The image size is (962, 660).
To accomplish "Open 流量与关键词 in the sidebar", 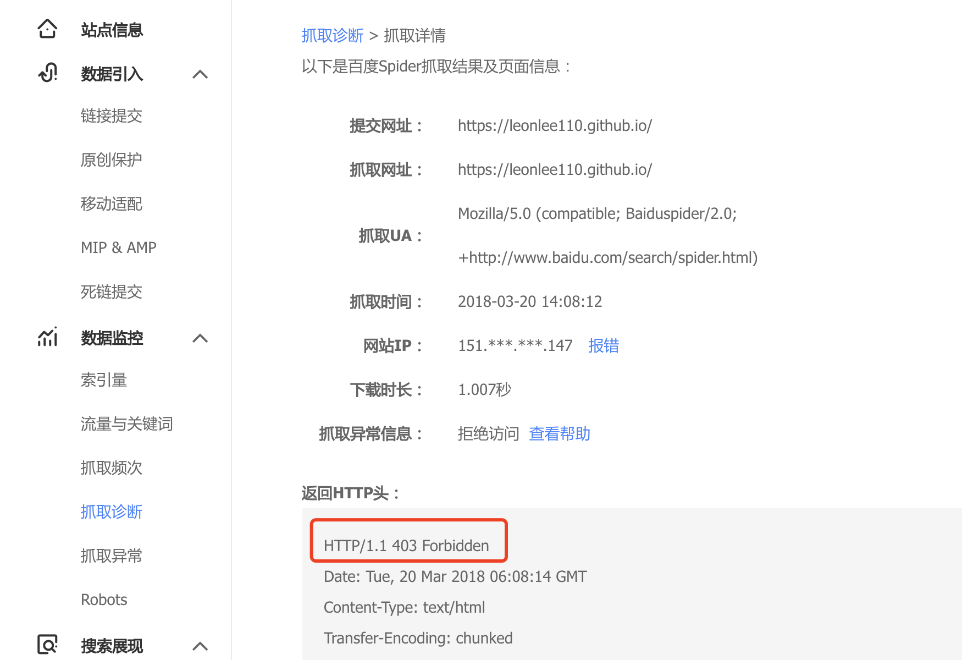I will click(127, 424).
